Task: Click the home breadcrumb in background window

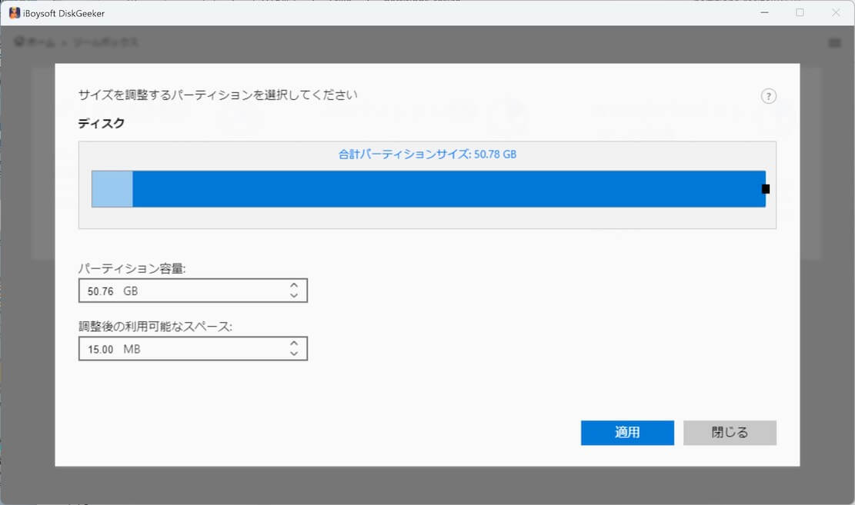Action: [35, 42]
